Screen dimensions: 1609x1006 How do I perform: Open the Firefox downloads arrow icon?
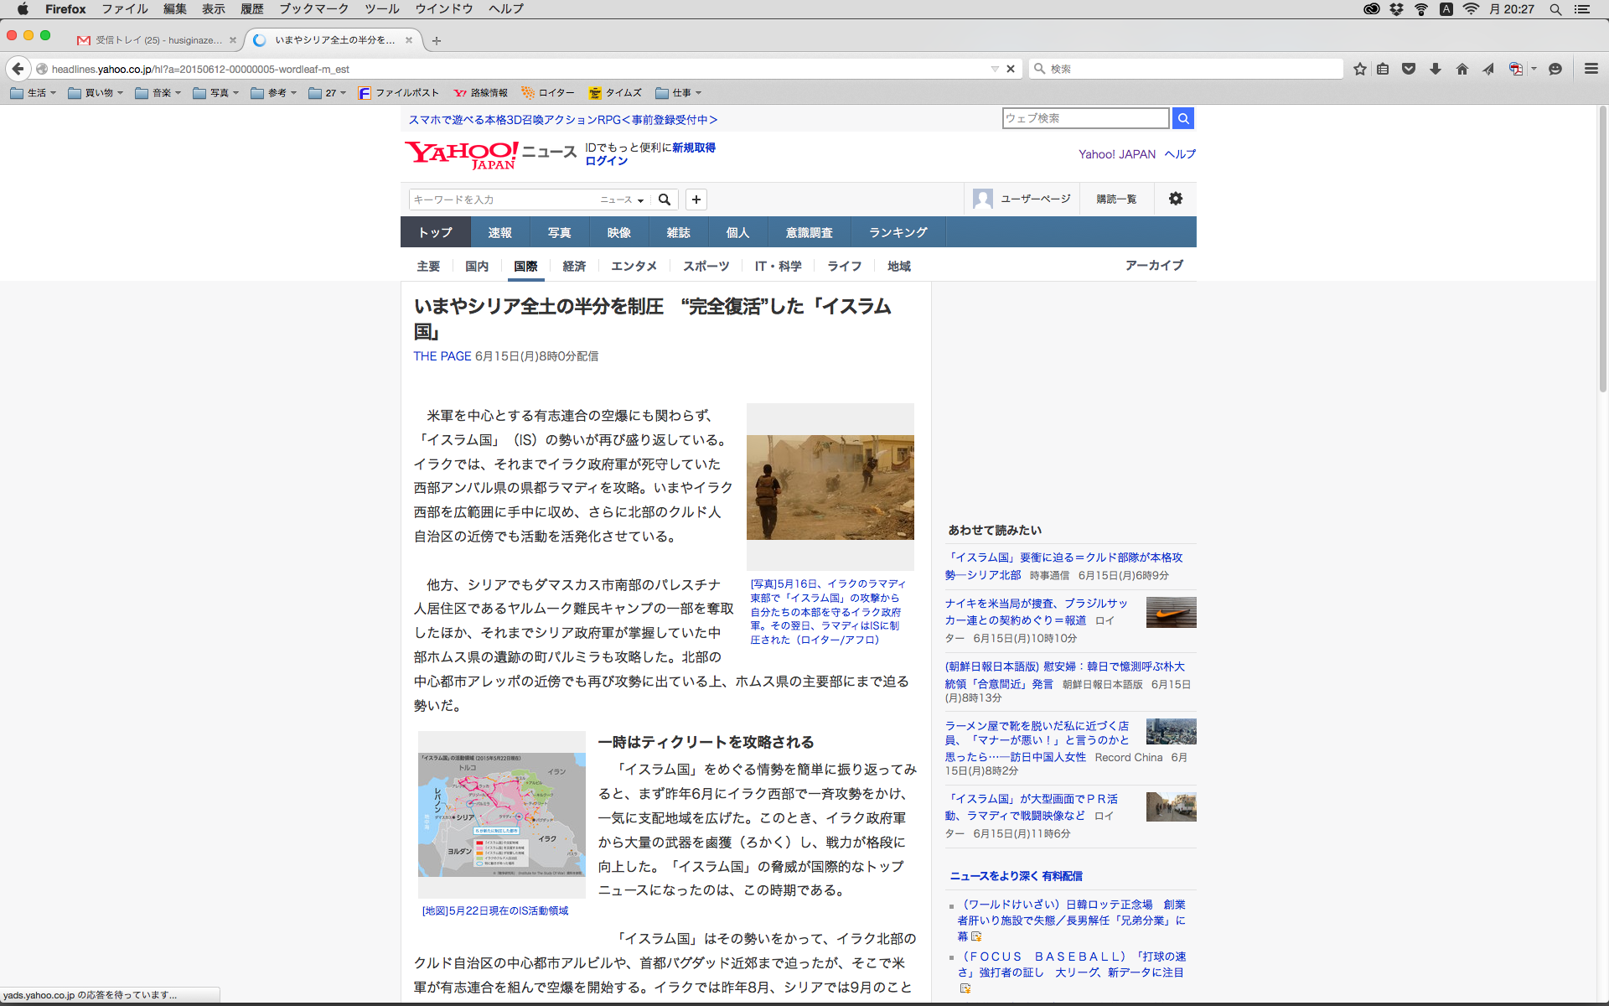coord(1436,69)
